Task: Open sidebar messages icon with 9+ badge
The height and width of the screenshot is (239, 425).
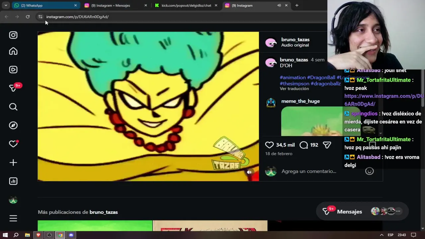Action: tap(14, 88)
